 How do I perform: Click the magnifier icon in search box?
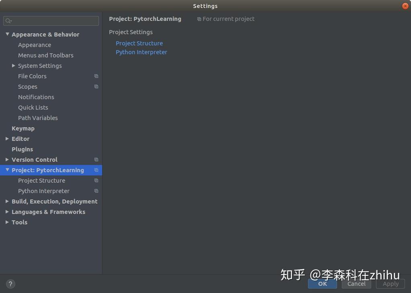click(8, 20)
